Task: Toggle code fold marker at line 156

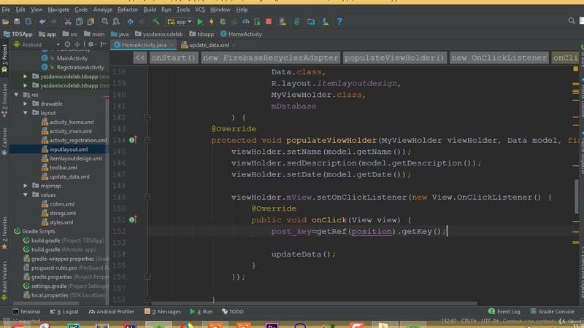Action: pyautogui.click(x=147, y=277)
